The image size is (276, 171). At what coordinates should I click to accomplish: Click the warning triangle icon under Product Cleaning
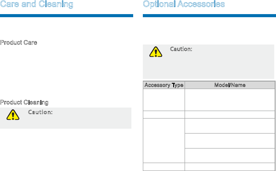click(x=13, y=115)
